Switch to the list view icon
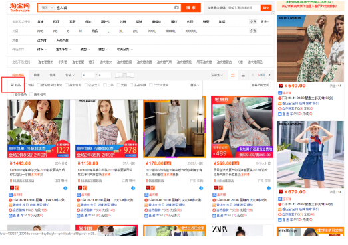Viewport: 348px width, 245px height. [243, 75]
